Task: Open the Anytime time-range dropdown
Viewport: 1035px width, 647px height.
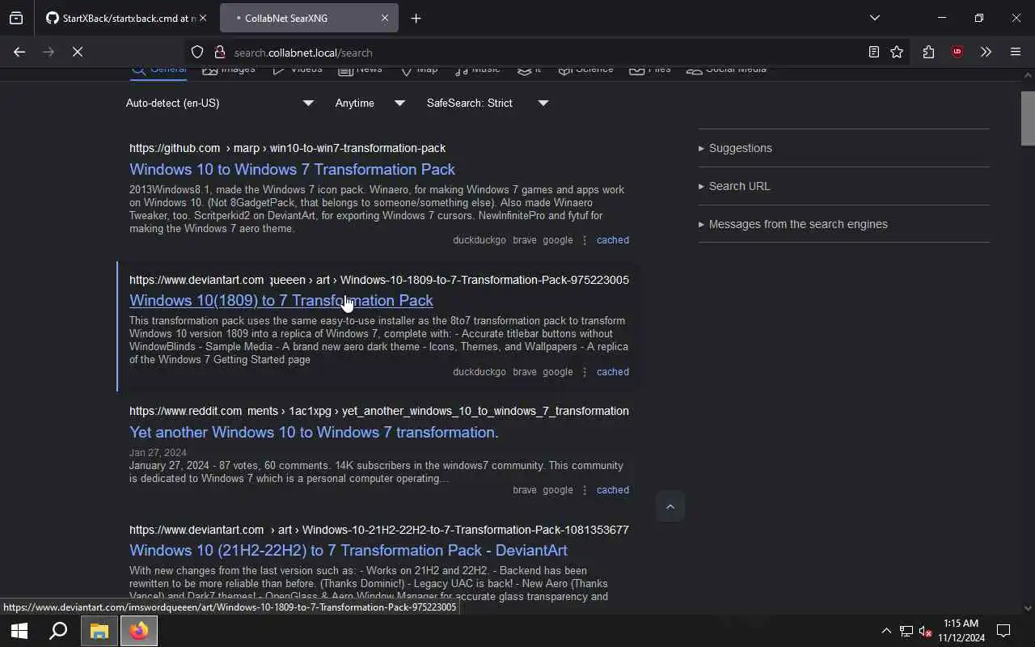Action: click(370, 103)
